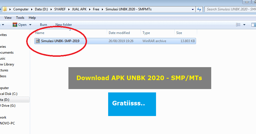Open the View menu
The height and width of the screenshot is (134, 256).
(x=8, y=18)
